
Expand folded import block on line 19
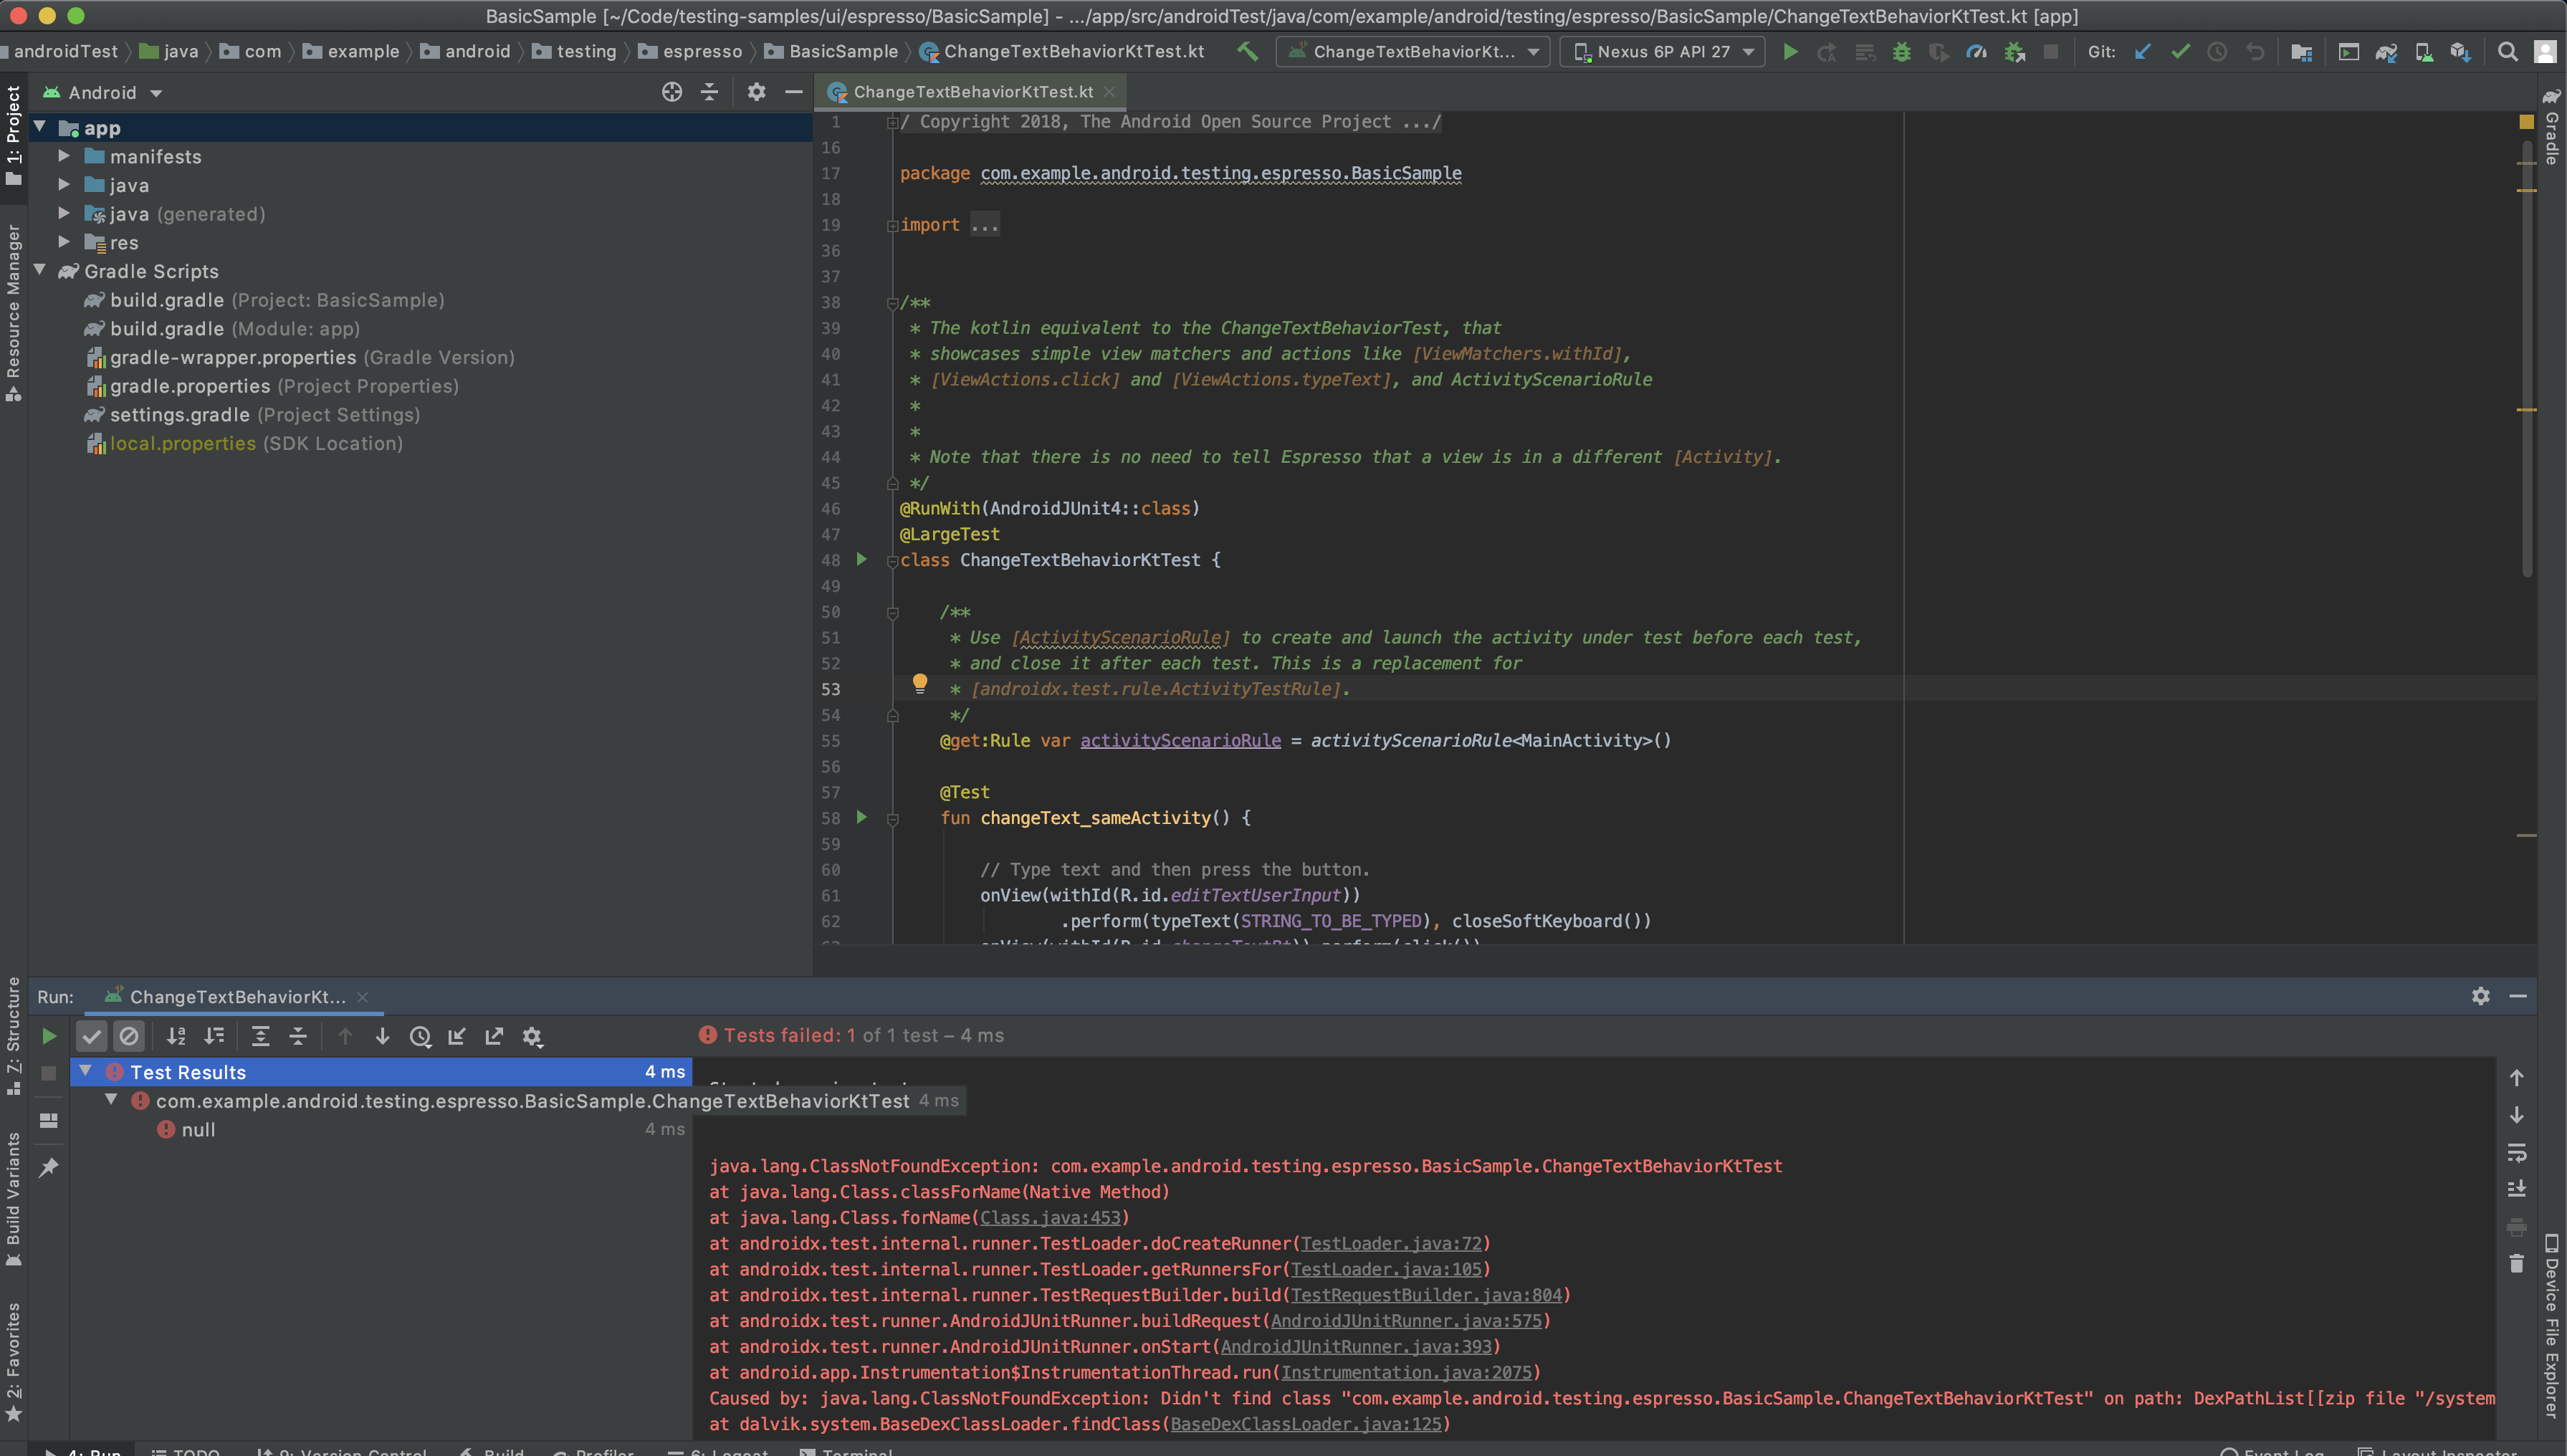(x=892, y=226)
